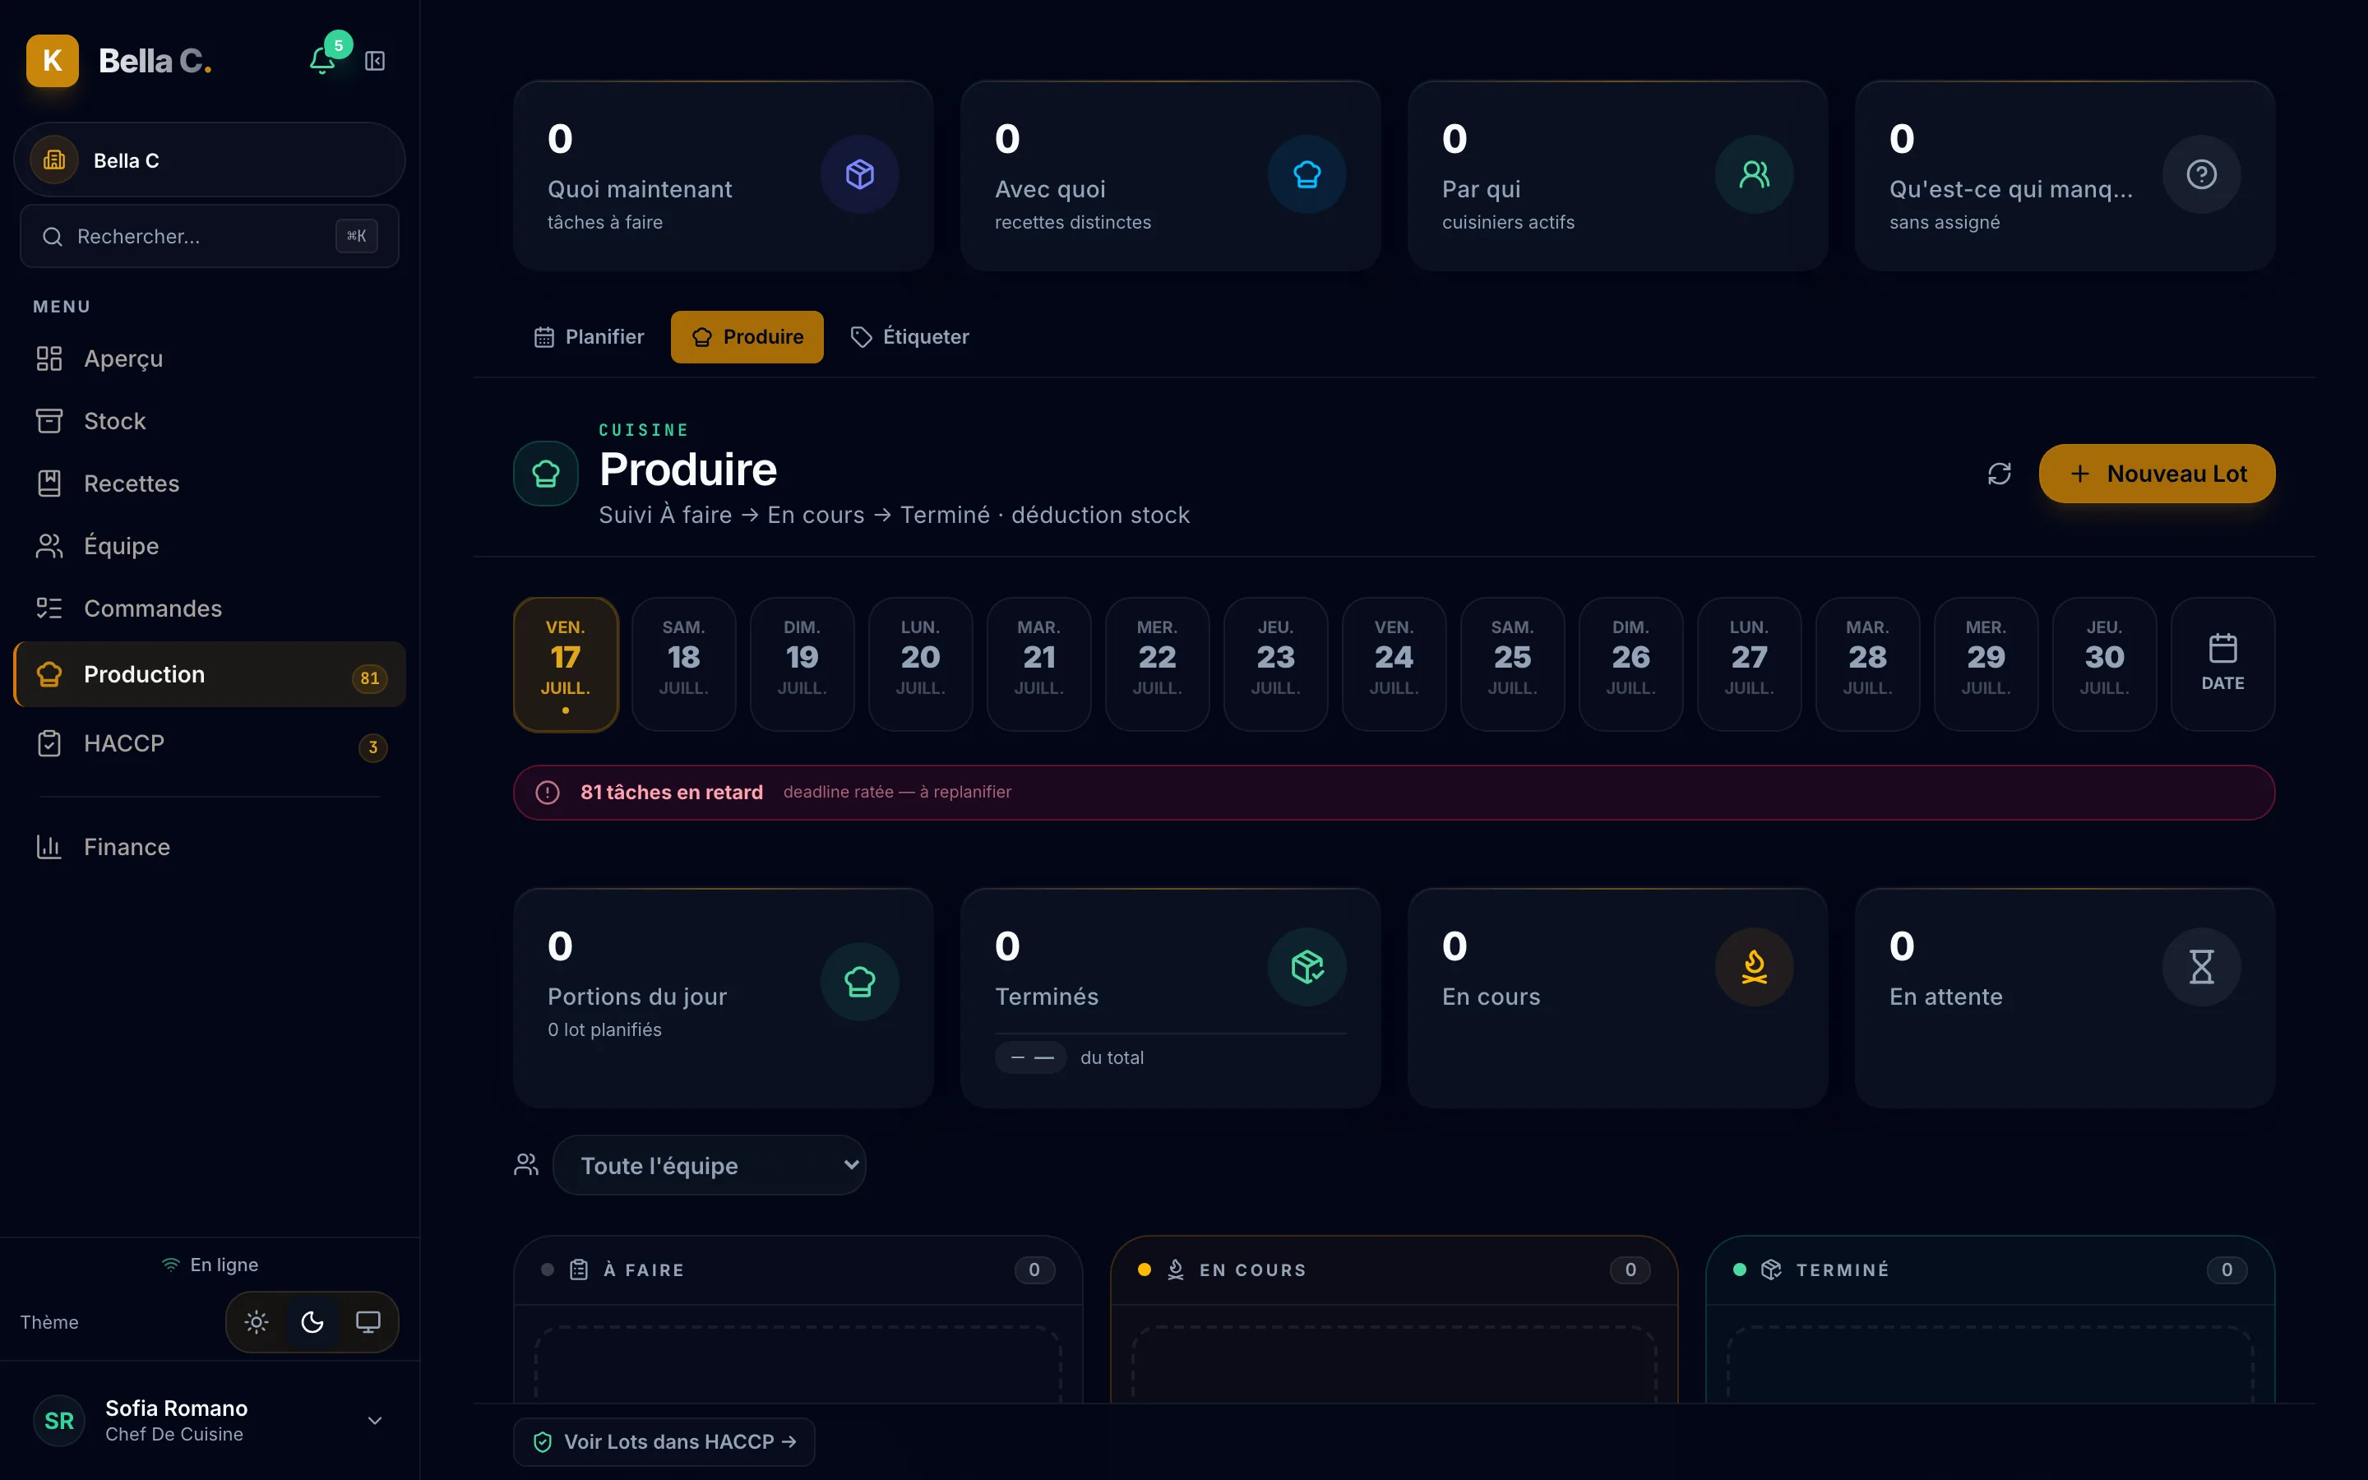Click alert icon in late tasks banner
2368x1480 pixels.
[548, 792]
